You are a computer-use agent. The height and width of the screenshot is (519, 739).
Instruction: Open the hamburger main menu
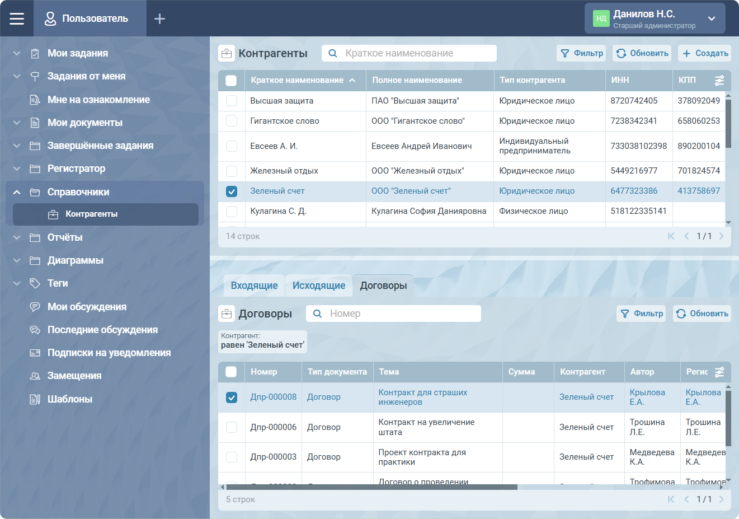coord(17,18)
